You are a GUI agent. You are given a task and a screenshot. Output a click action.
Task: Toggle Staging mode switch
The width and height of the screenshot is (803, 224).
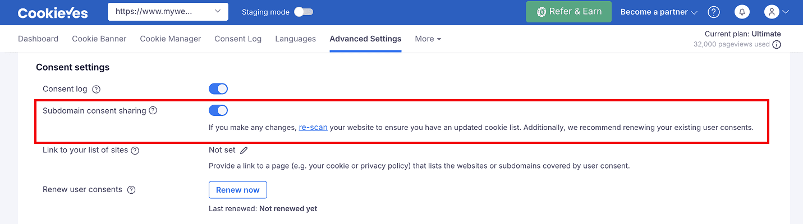304,12
